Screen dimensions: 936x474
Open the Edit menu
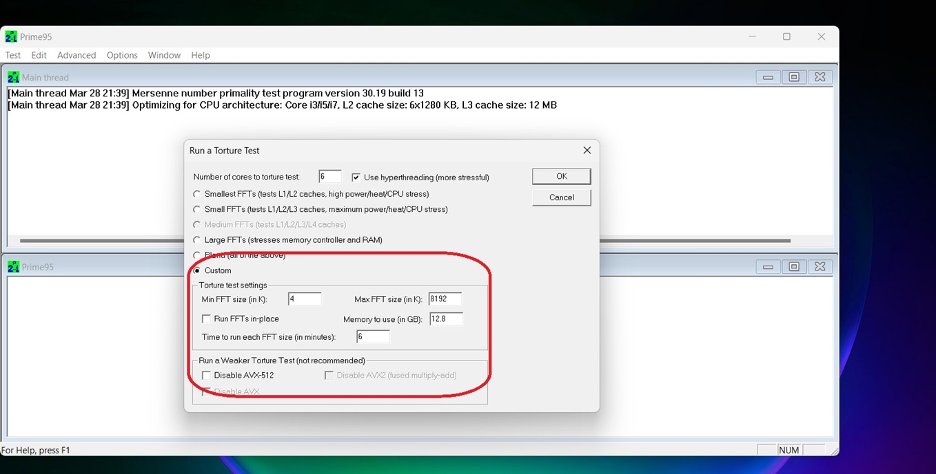tap(39, 55)
